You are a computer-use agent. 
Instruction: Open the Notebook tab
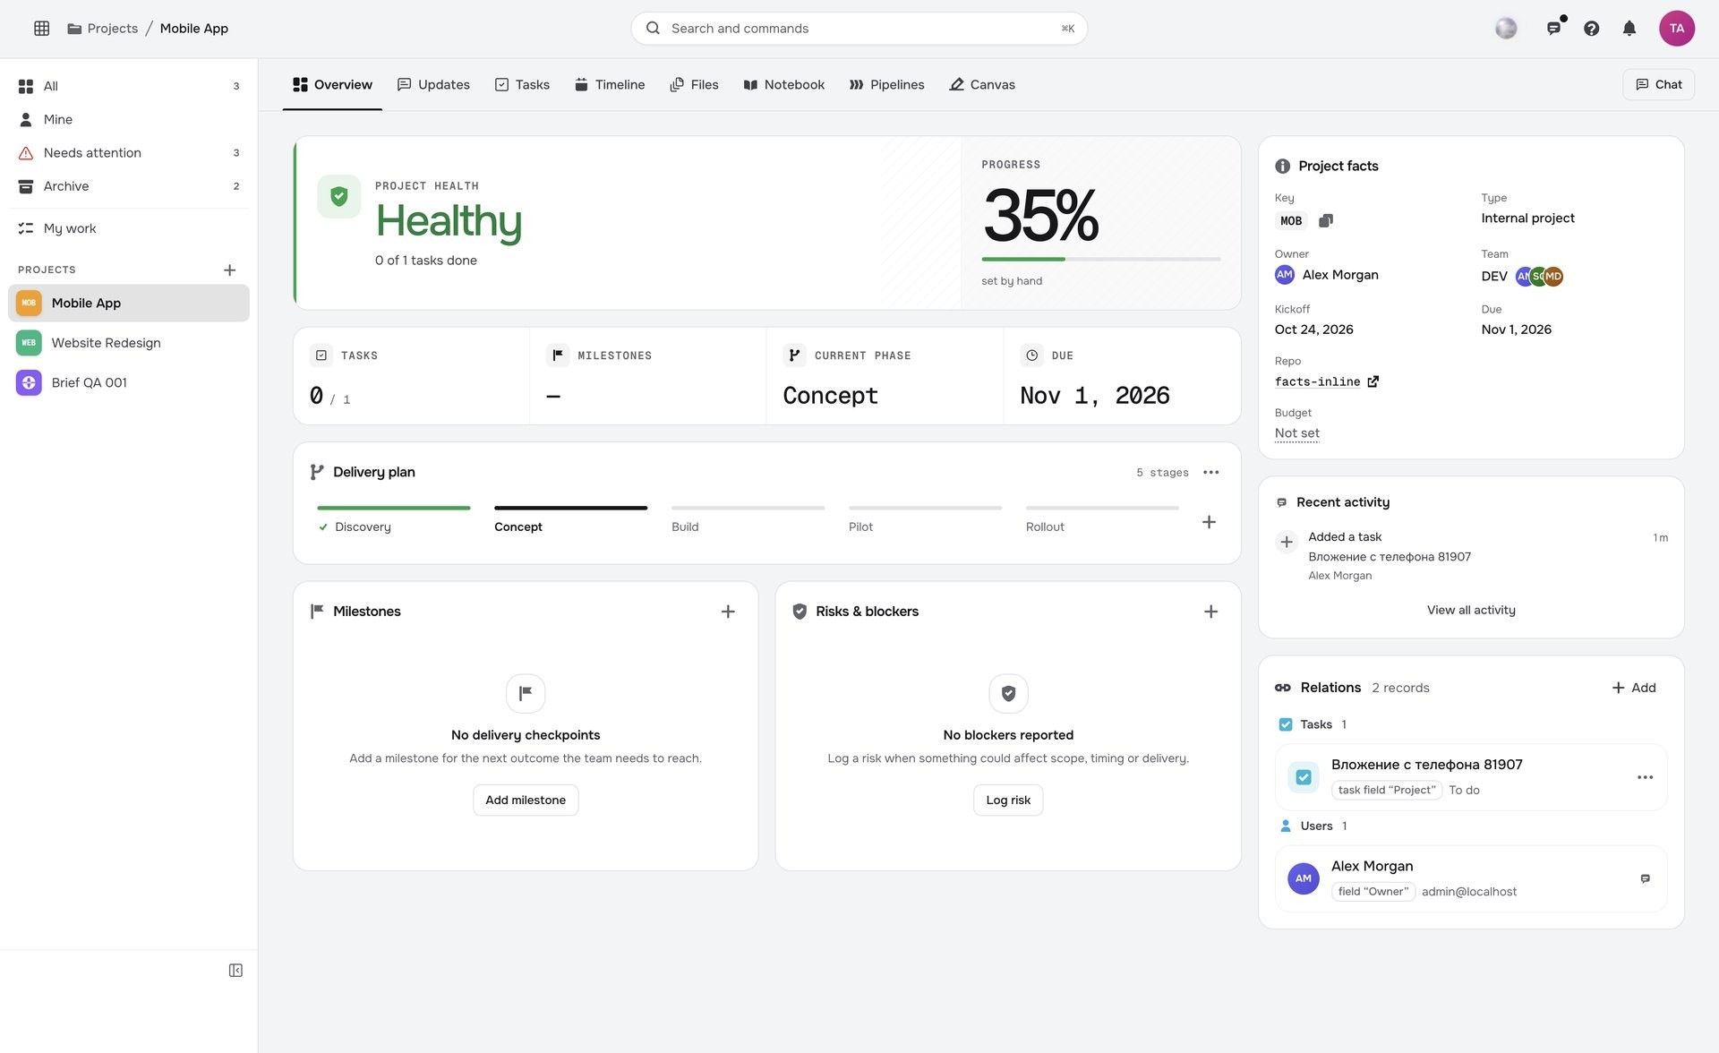(784, 84)
